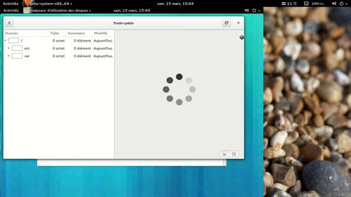Switch to treemap chart view
351x197 pixels.
(234, 154)
